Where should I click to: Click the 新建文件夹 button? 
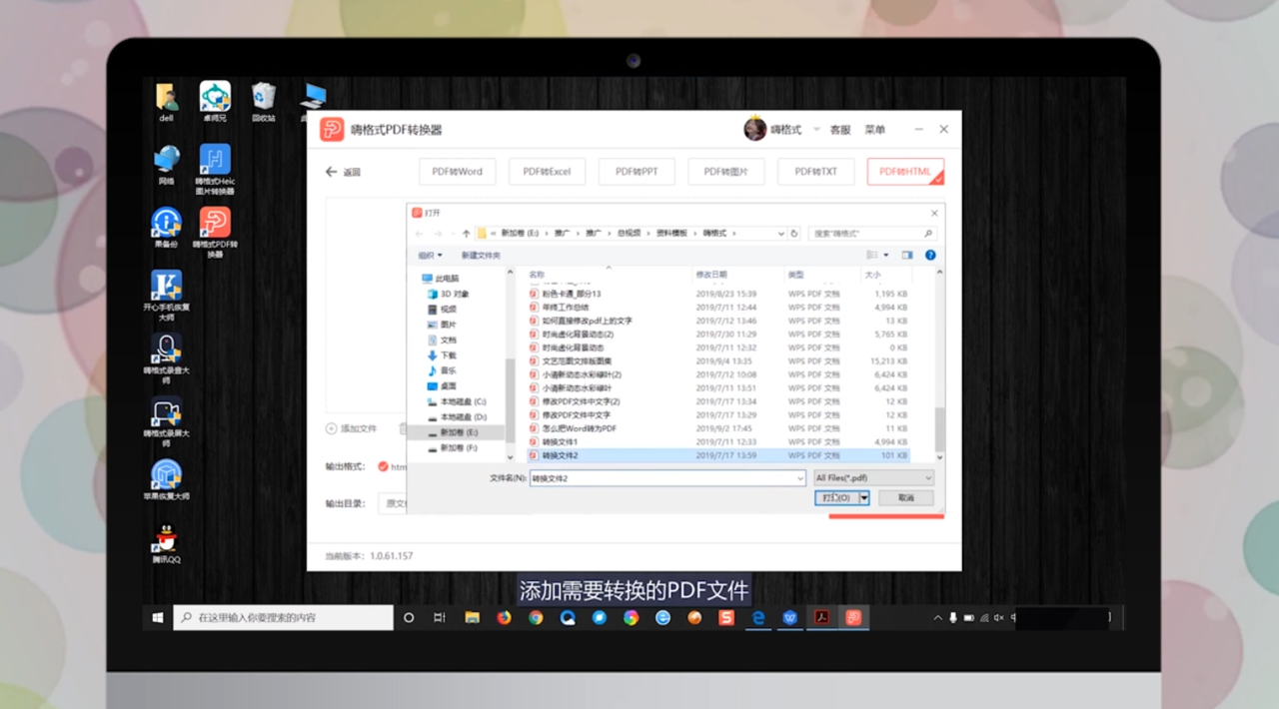click(481, 256)
